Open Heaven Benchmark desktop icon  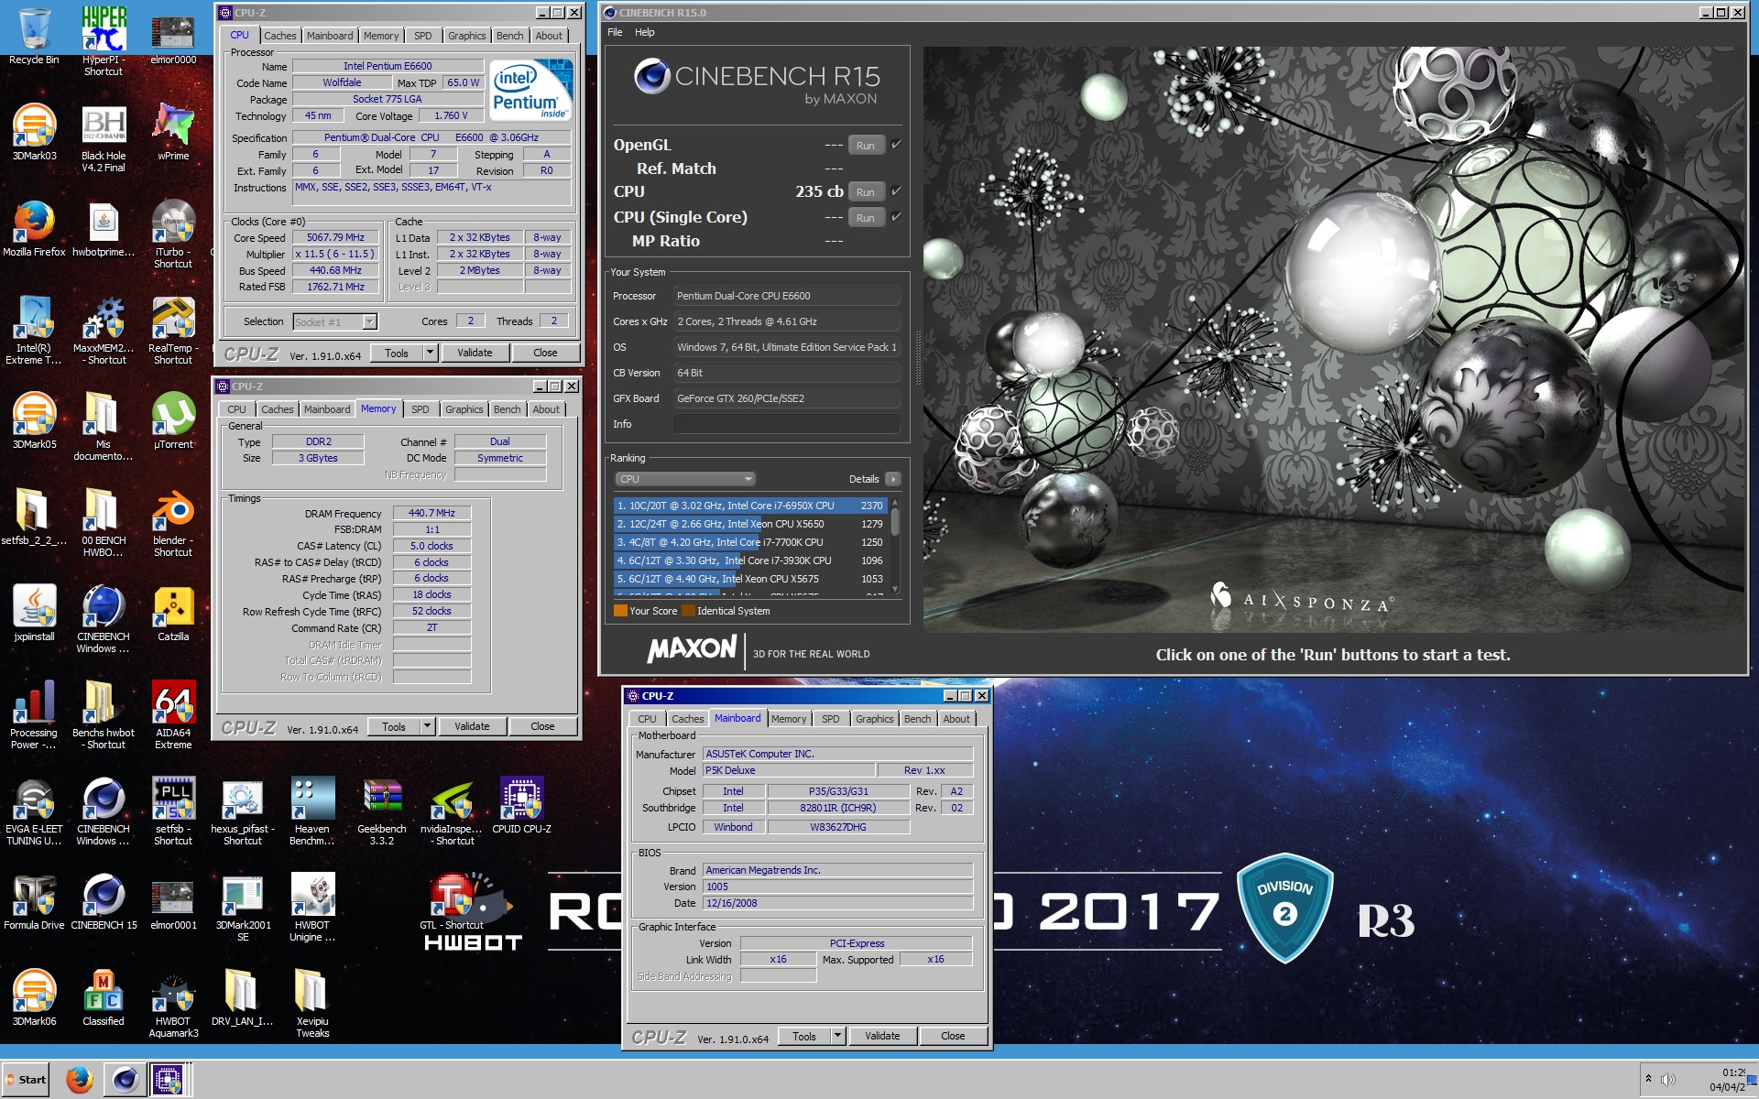[x=312, y=811]
